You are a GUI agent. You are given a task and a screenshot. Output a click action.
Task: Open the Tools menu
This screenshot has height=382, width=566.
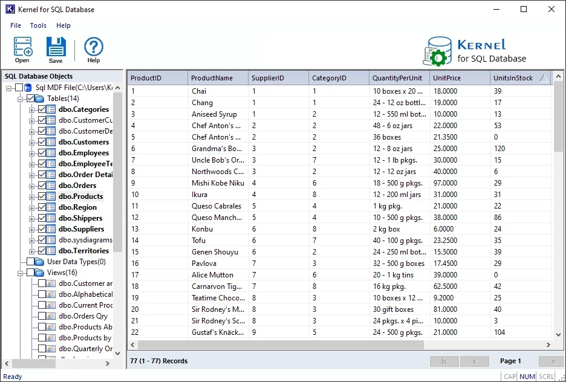[x=38, y=25]
